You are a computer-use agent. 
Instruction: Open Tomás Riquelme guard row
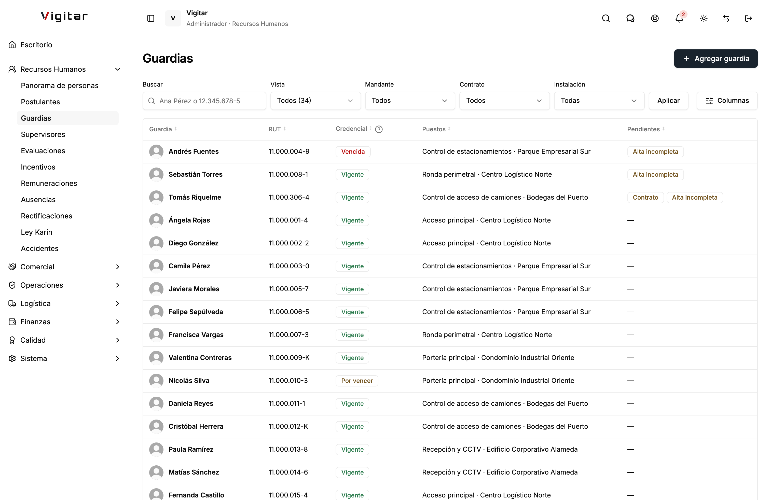point(450,197)
